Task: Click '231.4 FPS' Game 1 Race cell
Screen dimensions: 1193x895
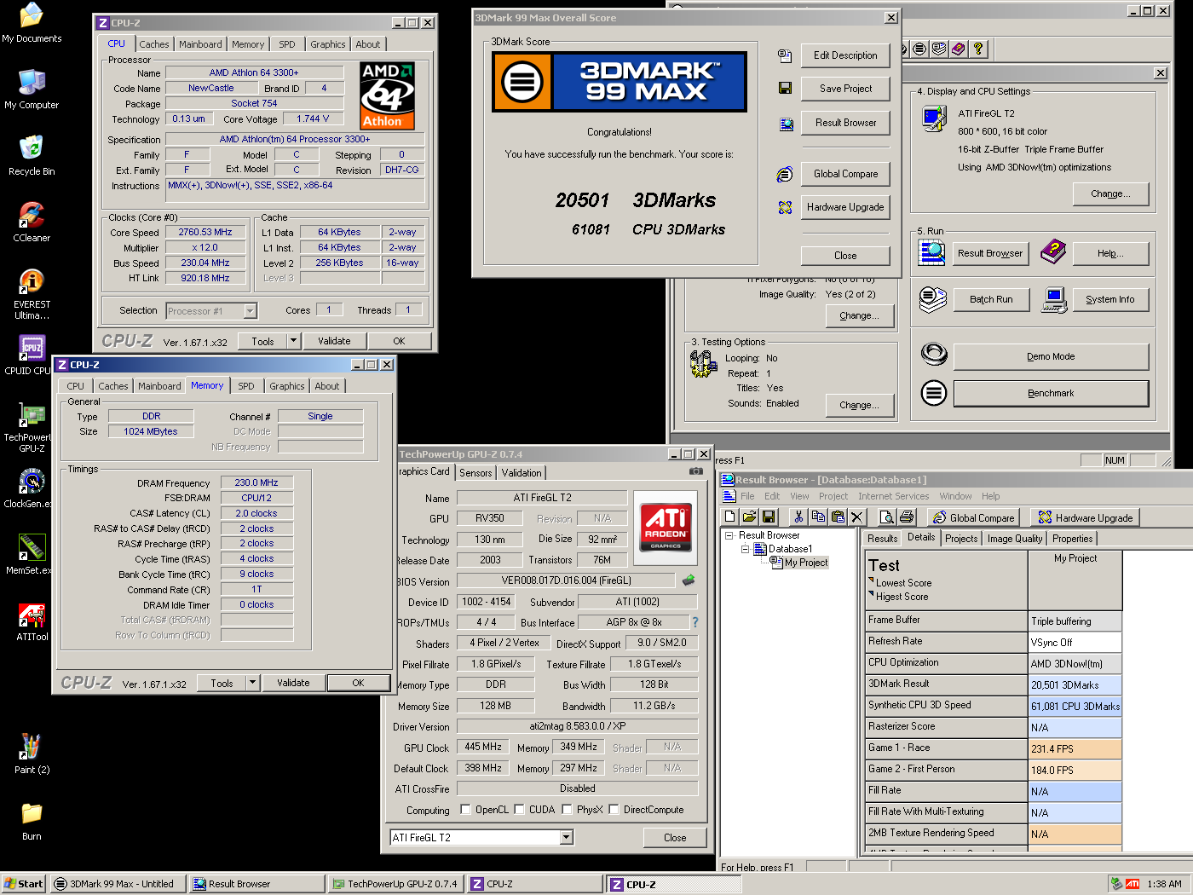Action: 1075,749
